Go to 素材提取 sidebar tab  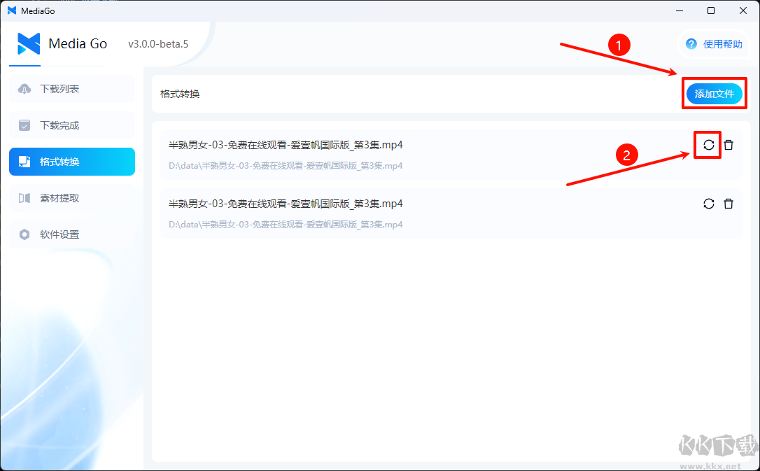[72, 197]
